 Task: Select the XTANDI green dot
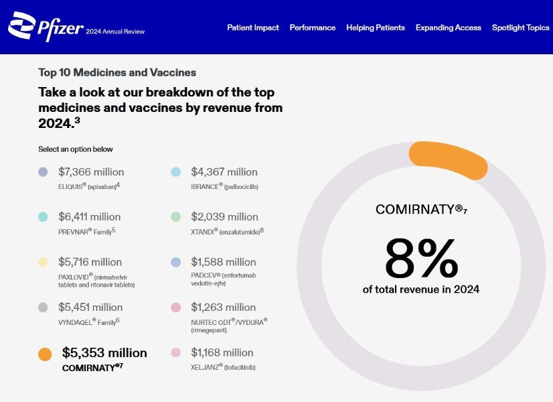175,216
